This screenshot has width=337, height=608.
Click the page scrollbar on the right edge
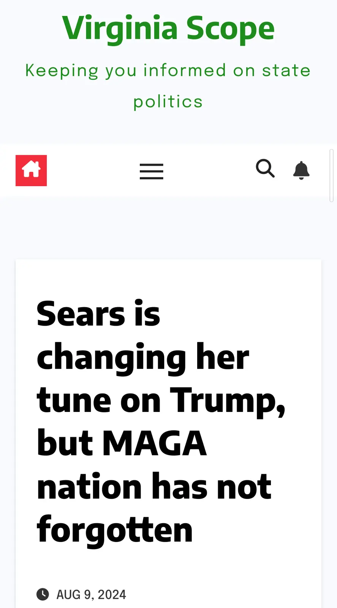331,175
